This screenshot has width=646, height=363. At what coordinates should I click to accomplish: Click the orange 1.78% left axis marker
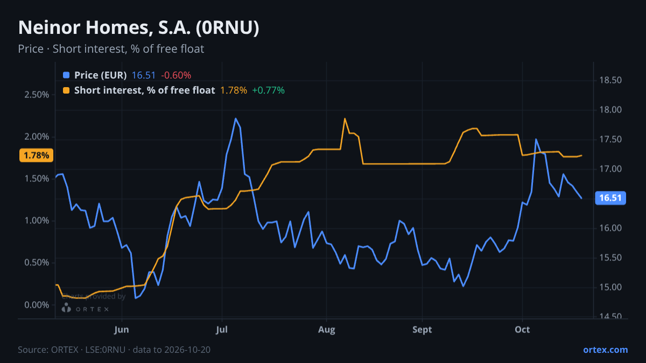point(37,155)
